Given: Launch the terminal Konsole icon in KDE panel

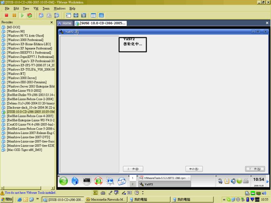Looking at the screenshot, I should click(87, 181).
